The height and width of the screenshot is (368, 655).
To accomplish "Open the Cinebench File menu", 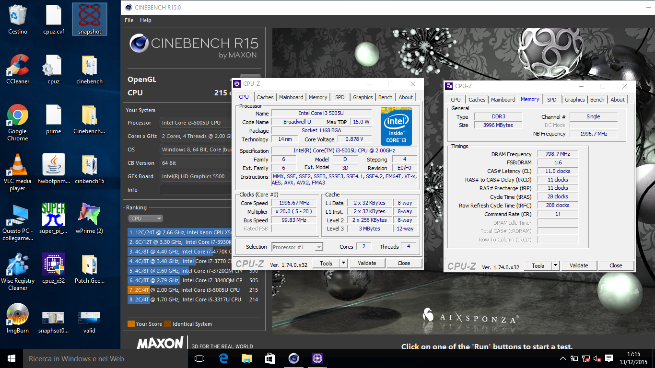I will (129, 20).
